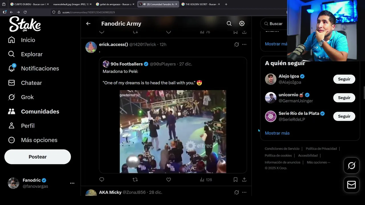
Task: Play the Maradona and Pelé video
Action: tap(173, 132)
